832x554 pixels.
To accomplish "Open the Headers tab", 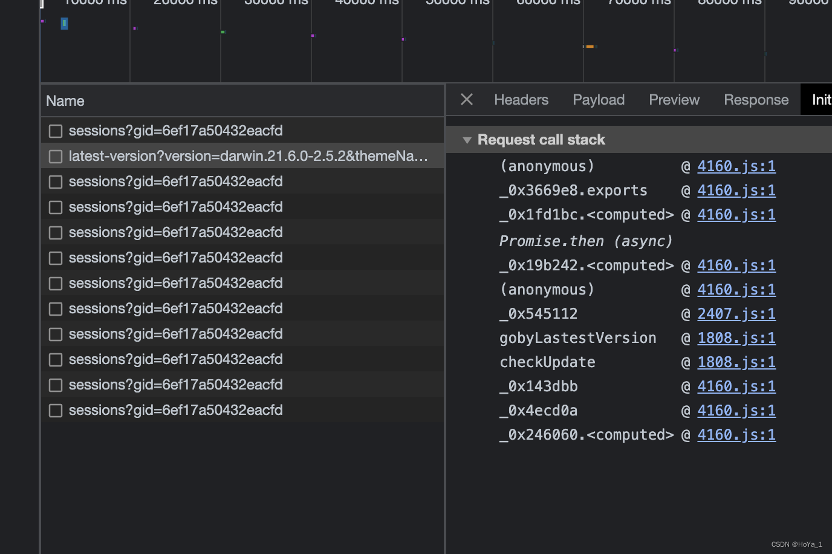I will coord(521,100).
